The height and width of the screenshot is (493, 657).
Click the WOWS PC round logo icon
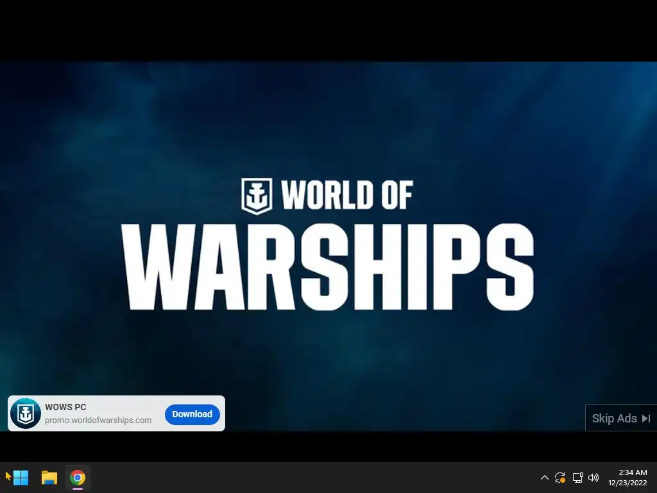[x=26, y=413]
